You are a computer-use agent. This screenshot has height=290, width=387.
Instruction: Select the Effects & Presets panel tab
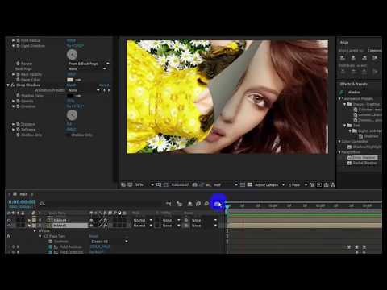(x=353, y=84)
